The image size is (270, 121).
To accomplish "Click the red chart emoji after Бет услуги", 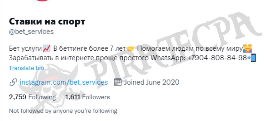I will pyautogui.click(x=46, y=49).
